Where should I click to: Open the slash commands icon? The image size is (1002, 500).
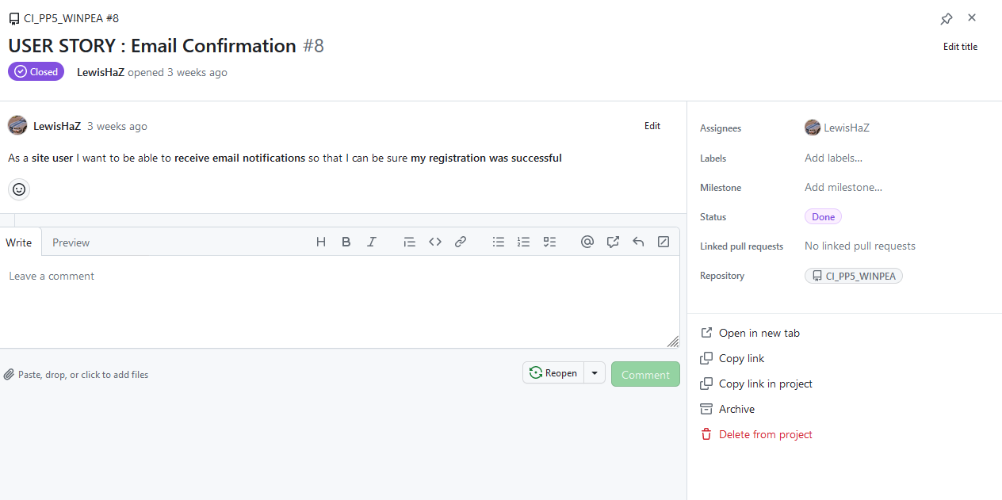(664, 242)
